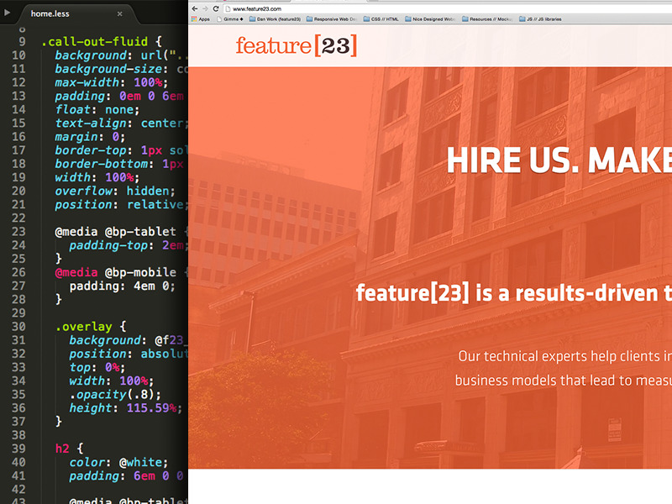Click the overflow: hidden line in editor
Viewport: 672px width, 504px height.
pyautogui.click(x=115, y=192)
